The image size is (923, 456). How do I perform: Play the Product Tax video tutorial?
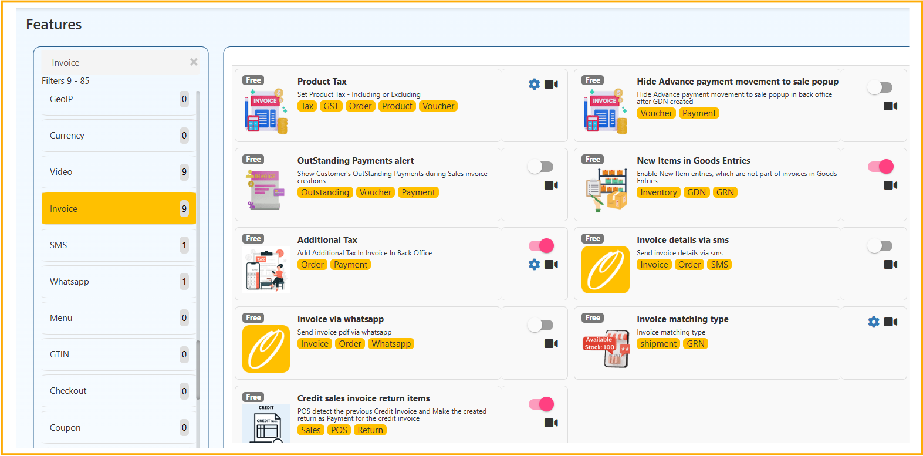coord(551,85)
